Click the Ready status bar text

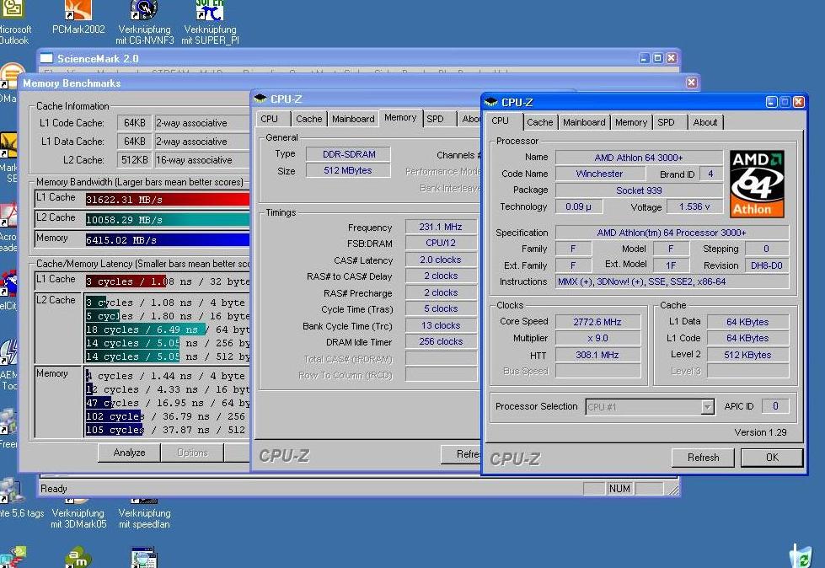54,489
